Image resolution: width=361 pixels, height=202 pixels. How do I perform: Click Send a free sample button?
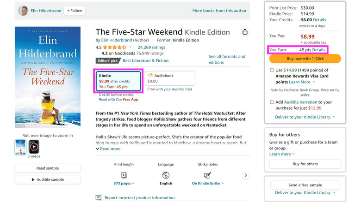(305, 185)
